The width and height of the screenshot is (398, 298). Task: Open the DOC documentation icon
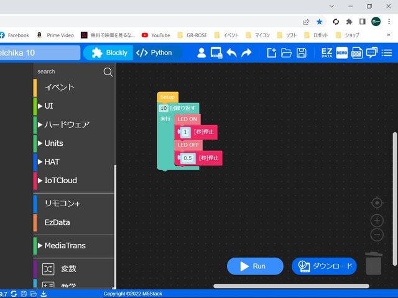point(356,53)
